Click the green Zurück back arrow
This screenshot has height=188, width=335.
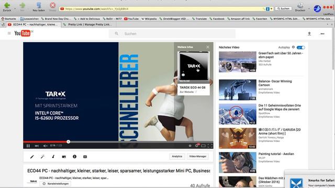(x=7, y=6)
